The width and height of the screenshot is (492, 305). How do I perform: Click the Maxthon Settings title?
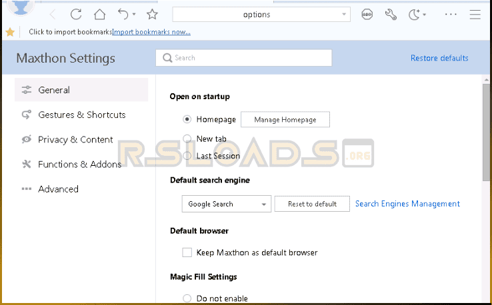(x=65, y=59)
